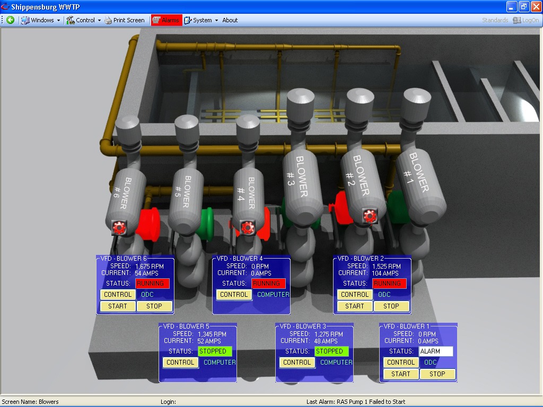543x407 pixels.
Task: Click the red gear icon on Blower 4
Action: tap(247, 228)
